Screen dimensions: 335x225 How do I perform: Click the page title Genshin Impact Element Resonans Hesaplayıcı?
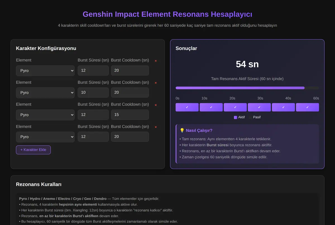tap(167, 14)
